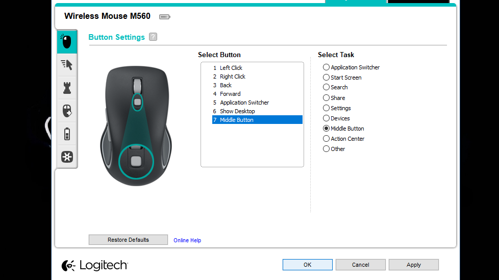Viewport: 499px width, 280px height.
Task: Choose Settings task radio
Action: 326,108
